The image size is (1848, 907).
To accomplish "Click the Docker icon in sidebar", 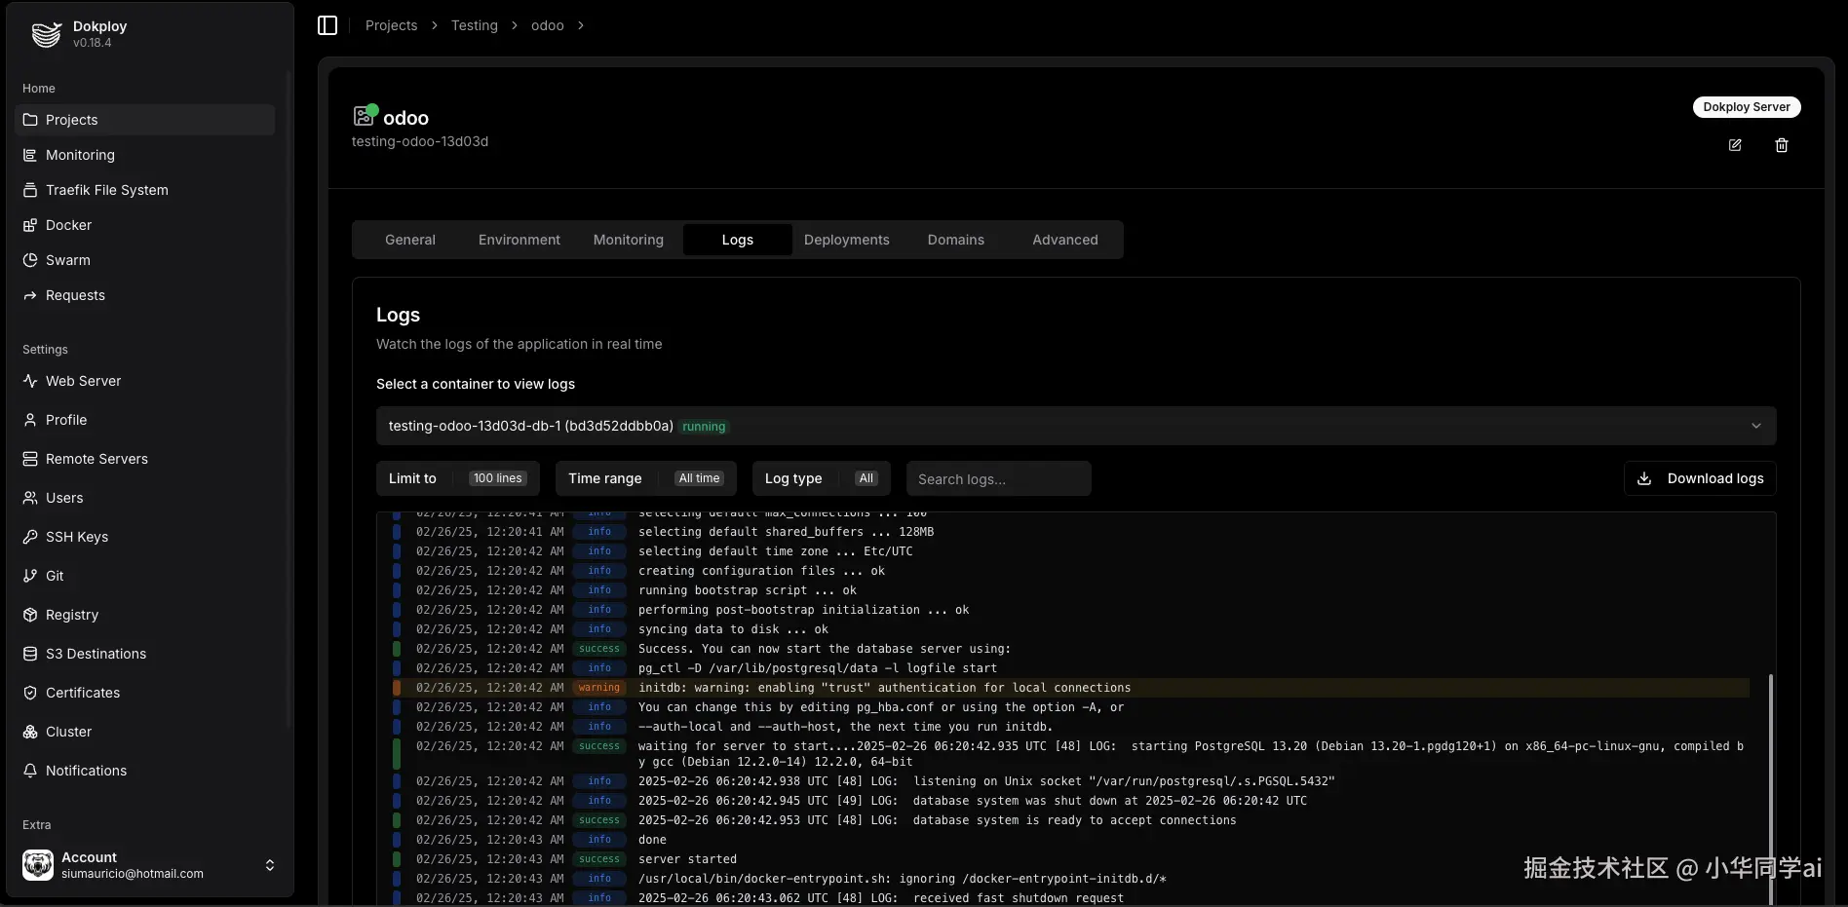I will tap(30, 225).
